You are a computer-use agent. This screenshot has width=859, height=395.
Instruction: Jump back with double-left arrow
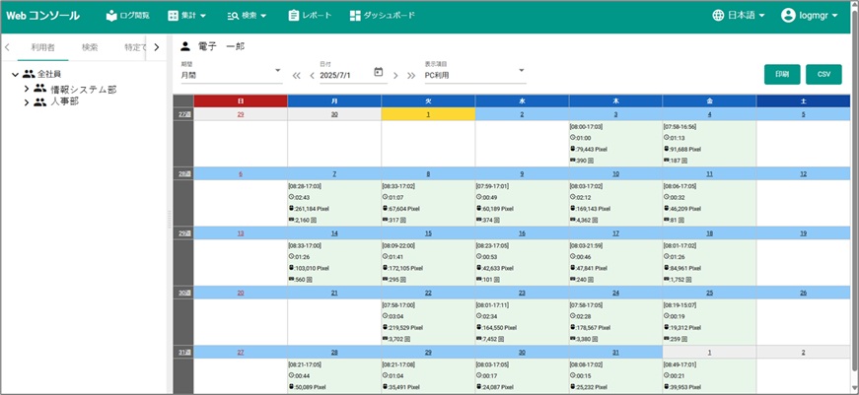click(x=296, y=75)
